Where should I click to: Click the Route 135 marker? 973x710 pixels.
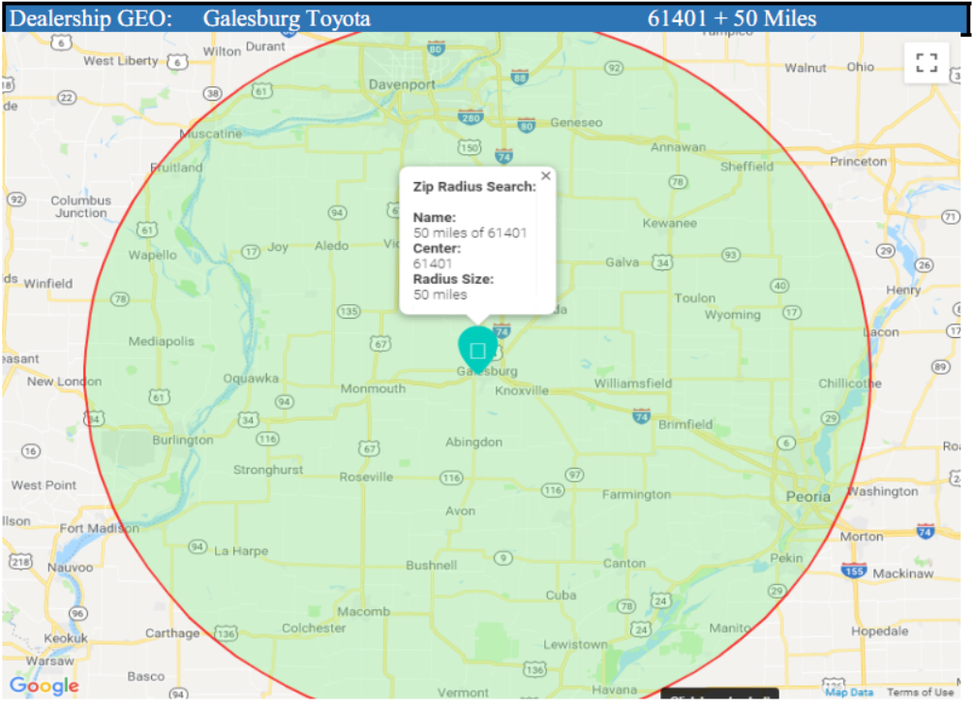point(349,312)
